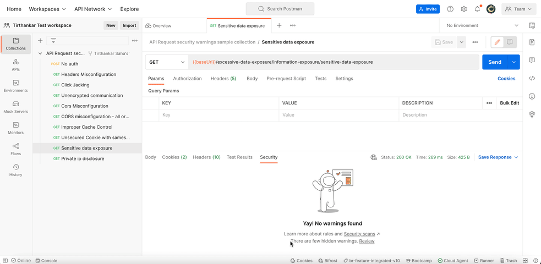
Task: Click the query param Key field
Action: click(x=218, y=115)
